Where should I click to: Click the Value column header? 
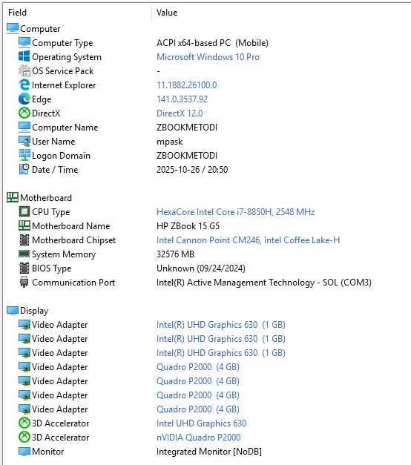pos(167,13)
